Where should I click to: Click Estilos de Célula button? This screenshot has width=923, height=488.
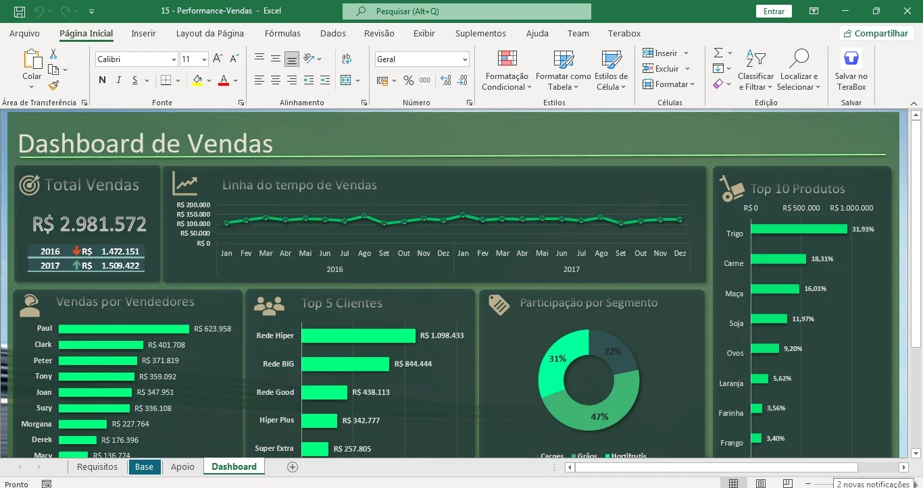[612, 70]
